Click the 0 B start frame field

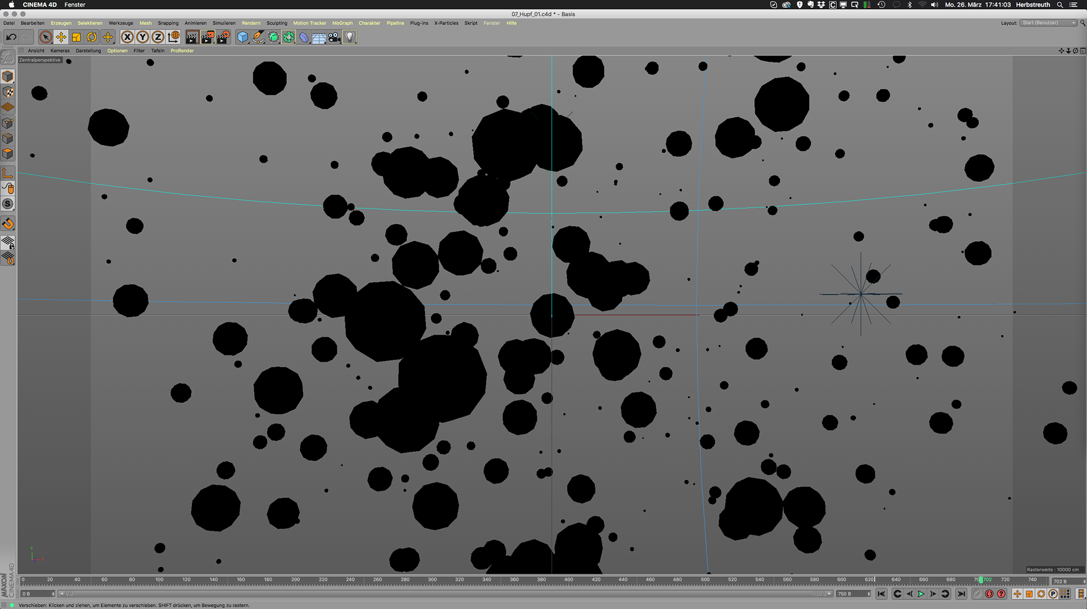point(37,594)
